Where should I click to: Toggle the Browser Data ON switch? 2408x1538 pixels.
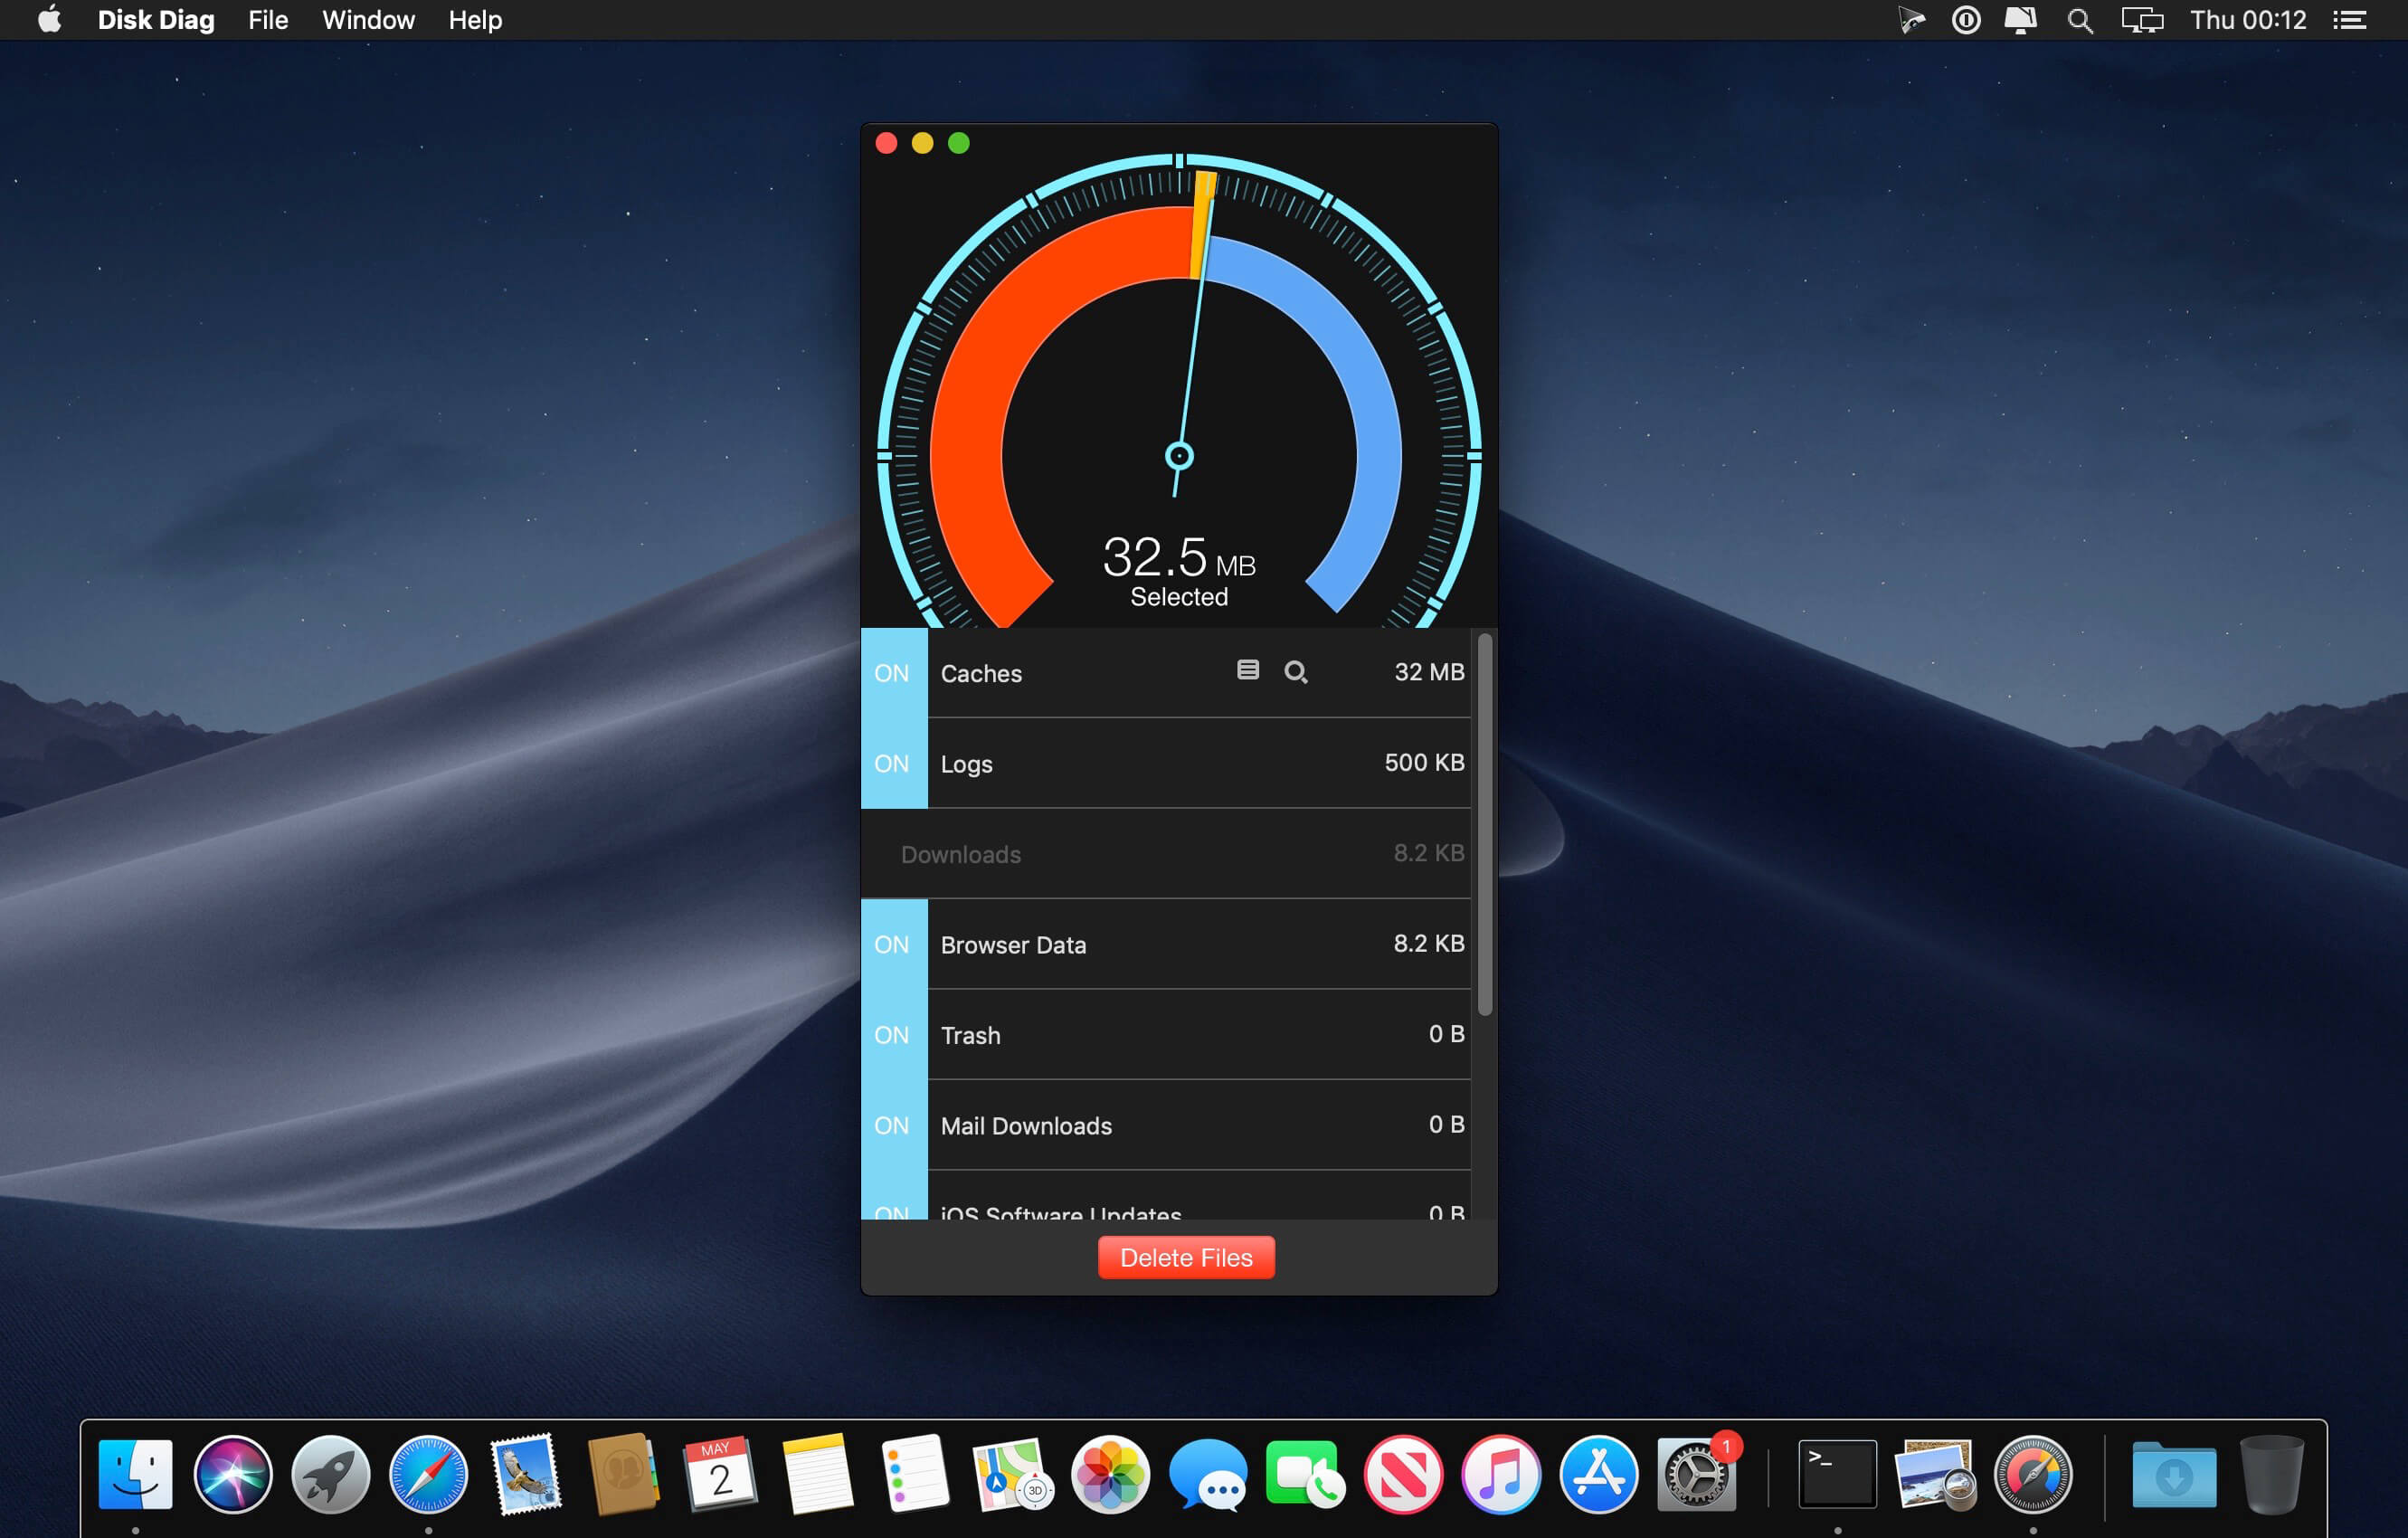point(893,944)
